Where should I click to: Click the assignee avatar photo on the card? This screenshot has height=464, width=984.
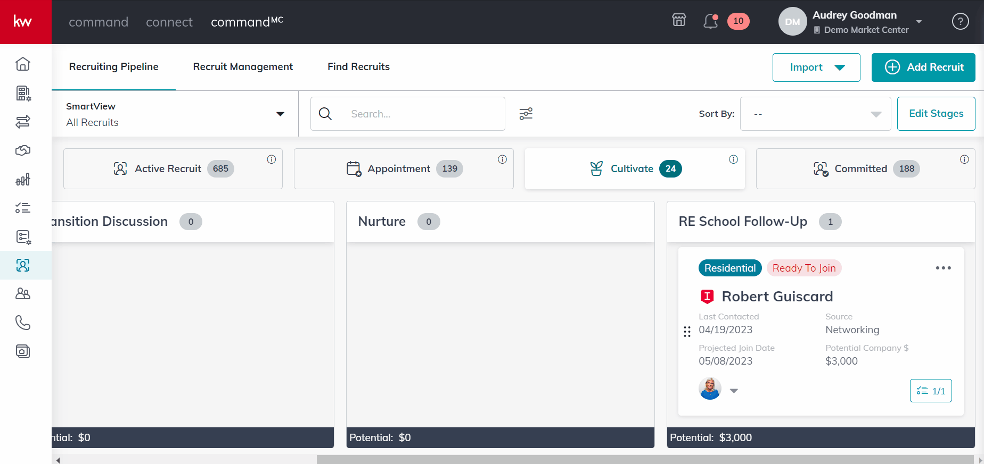(710, 389)
